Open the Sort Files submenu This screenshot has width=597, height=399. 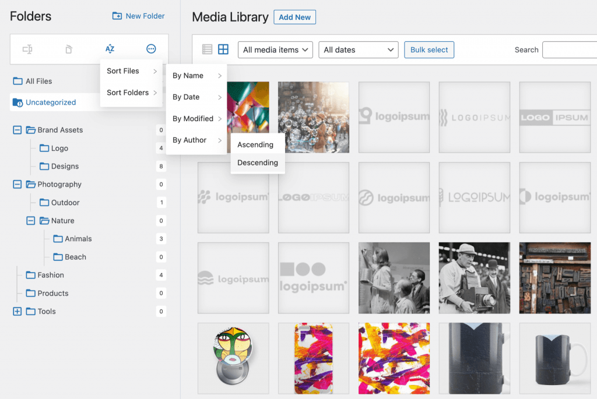click(131, 71)
